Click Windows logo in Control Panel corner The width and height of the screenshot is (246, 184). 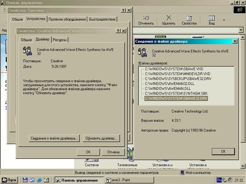click(240, 10)
